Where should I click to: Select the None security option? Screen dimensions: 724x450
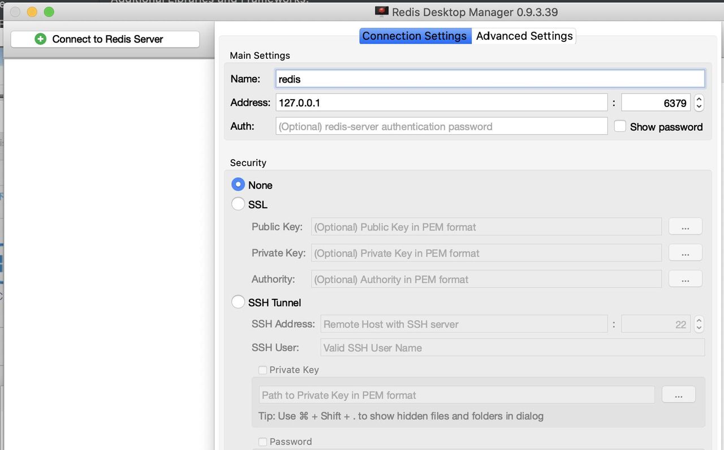(238, 185)
